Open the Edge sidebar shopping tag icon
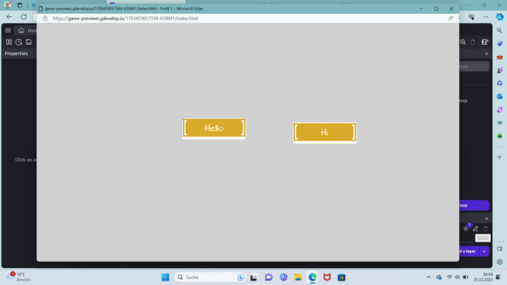The width and height of the screenshot is (507, 285). click(x=500, y=43)
